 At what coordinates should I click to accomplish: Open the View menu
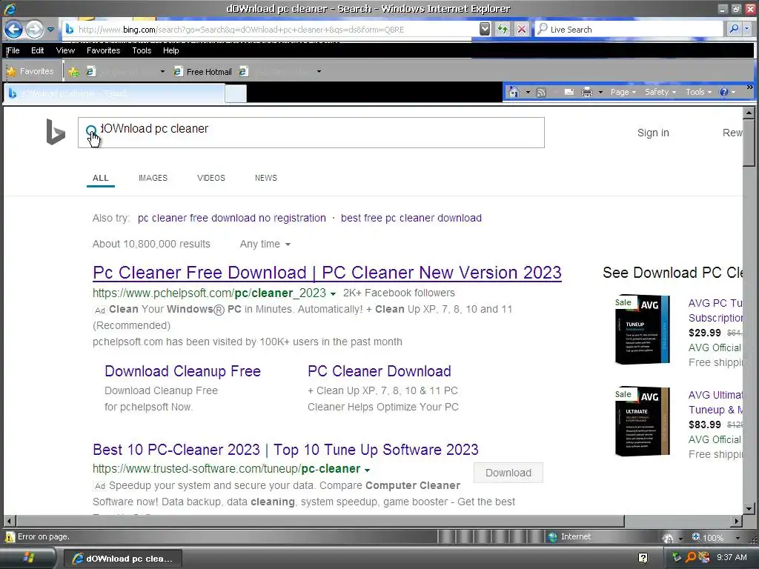(x=65, y=50)
